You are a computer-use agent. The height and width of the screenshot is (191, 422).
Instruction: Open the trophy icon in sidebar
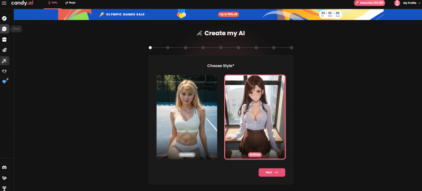point(4,188)
